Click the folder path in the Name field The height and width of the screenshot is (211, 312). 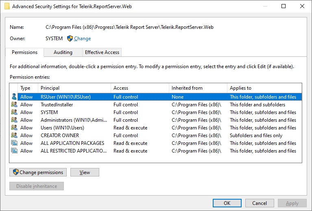129,27
